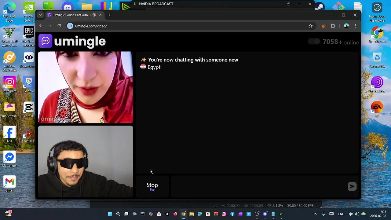391x220 pixels.
Task: Click your own webcam preview
Action: (86, 161)
